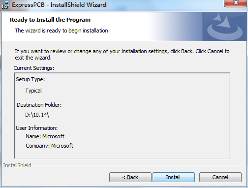The height and width of the screenshot is (188, 248).
Task: Click the Current Settings label
Action: click(x=34, y=68)
